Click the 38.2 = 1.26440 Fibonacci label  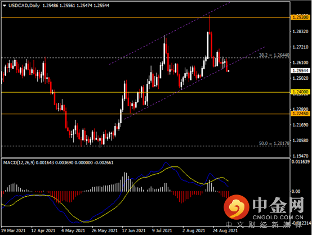click(274, 55)
